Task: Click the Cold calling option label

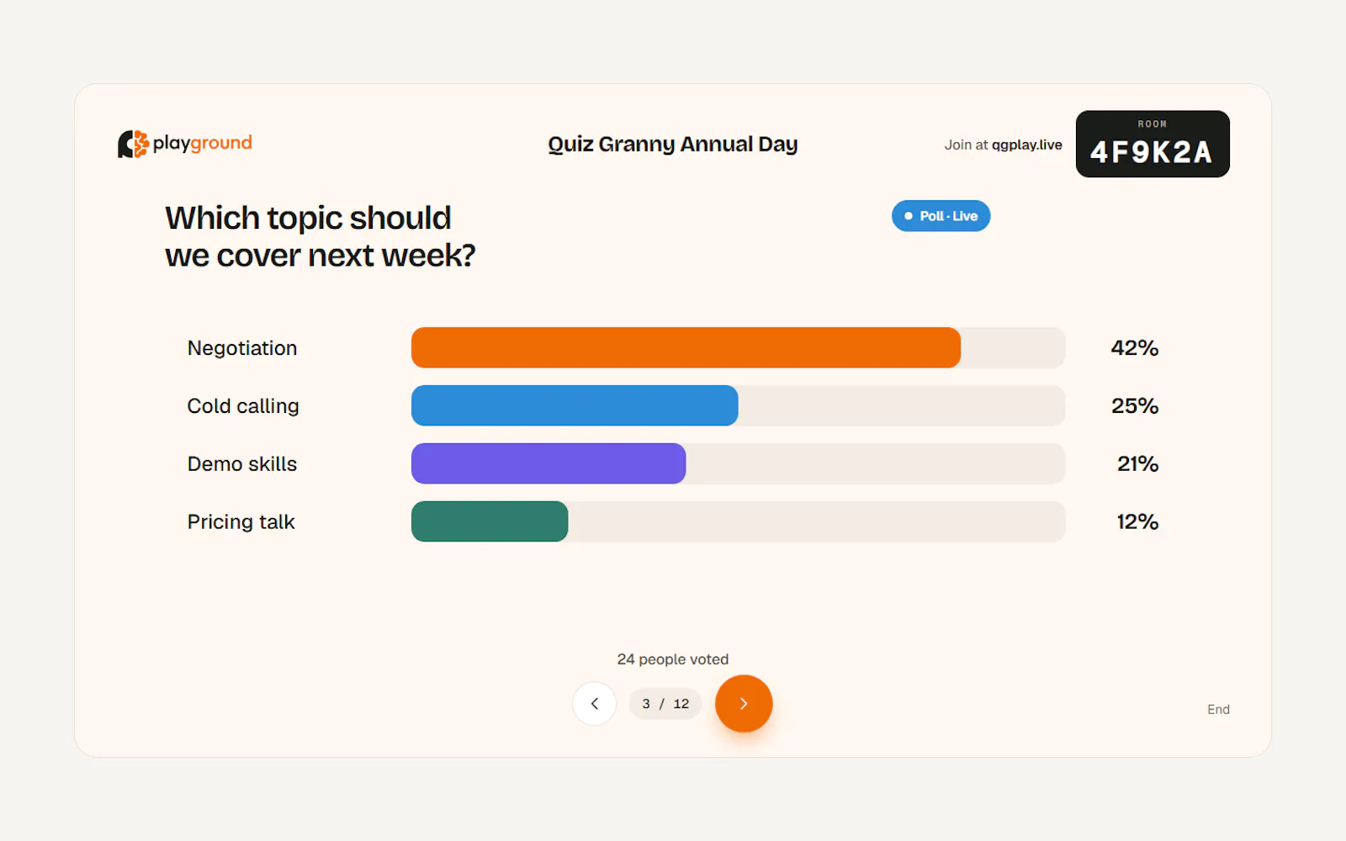Action: 243,406
